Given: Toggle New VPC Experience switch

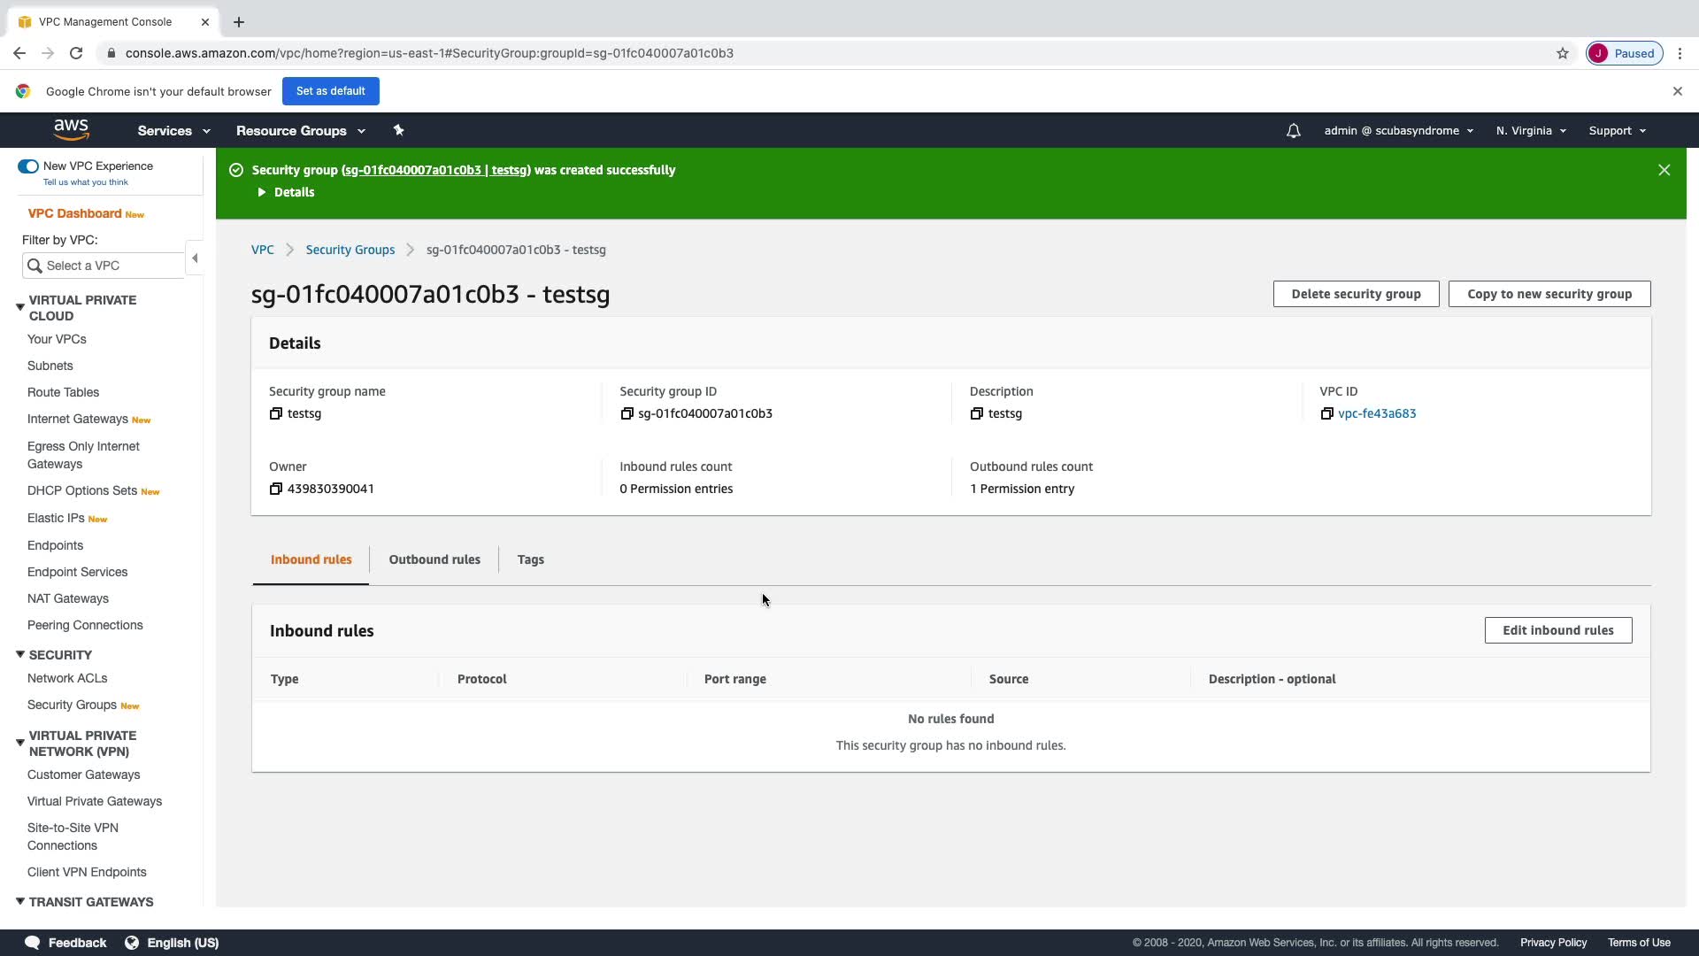Looking at the screenshot, I should (28, 166).
